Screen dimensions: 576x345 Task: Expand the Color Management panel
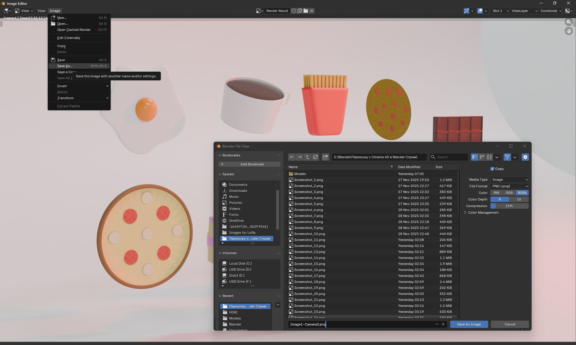point(483,213)
